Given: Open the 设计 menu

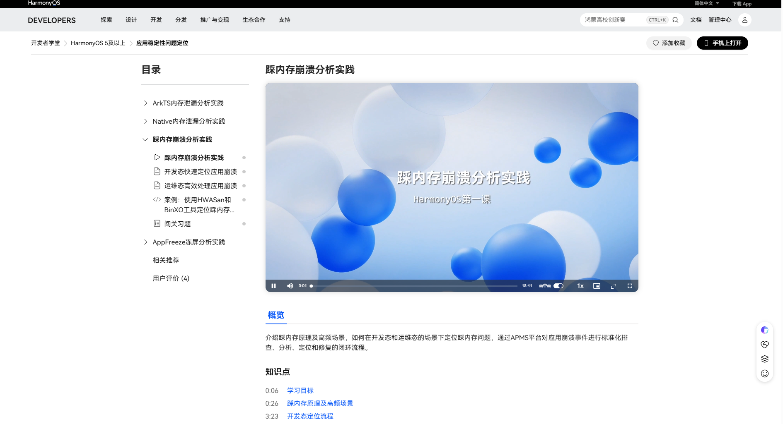Looking at the screenshot, I should pyautogui.click(x=131, y=20).
